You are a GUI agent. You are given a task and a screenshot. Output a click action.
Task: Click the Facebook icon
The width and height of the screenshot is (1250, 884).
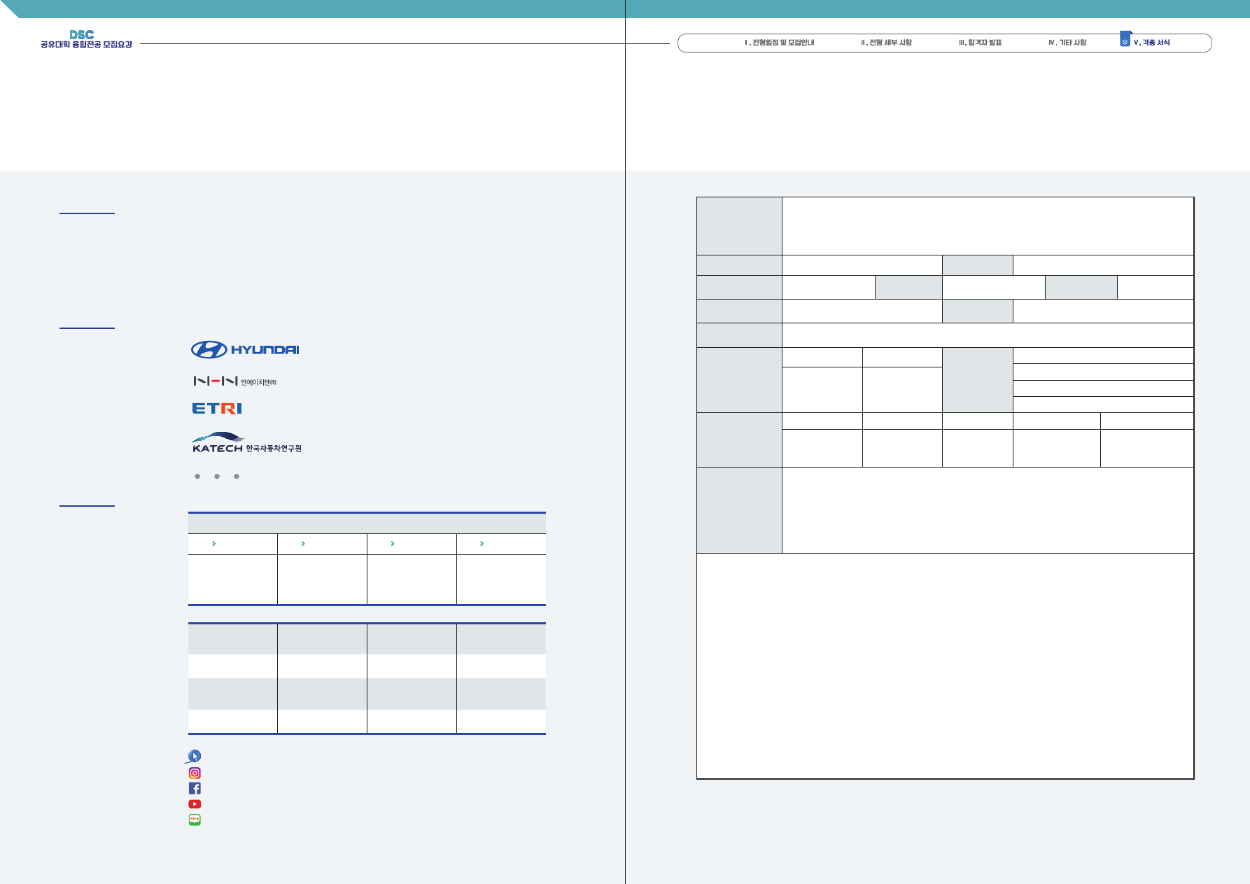coord(195,788)
